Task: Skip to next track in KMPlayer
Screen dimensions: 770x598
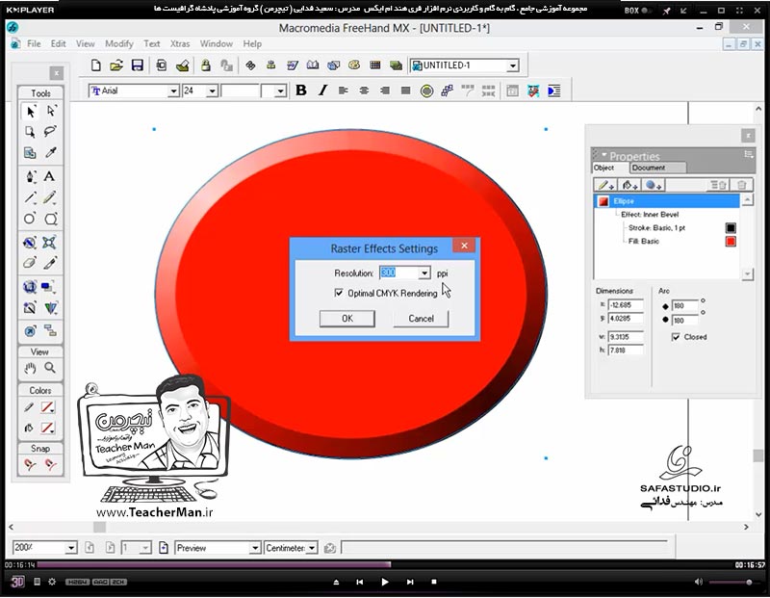Action: [410, 582]
